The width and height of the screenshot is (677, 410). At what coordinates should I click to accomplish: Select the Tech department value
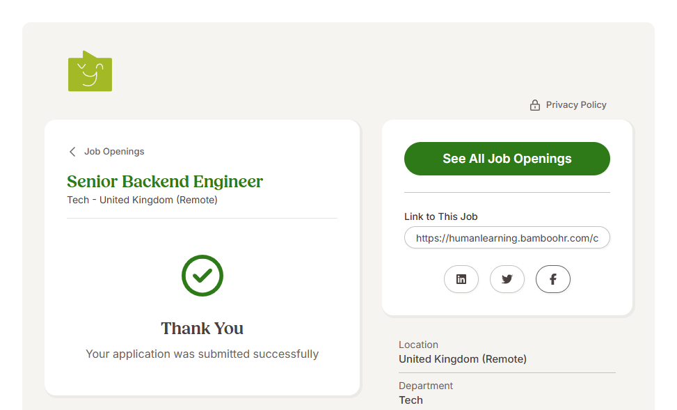point(411,400)
